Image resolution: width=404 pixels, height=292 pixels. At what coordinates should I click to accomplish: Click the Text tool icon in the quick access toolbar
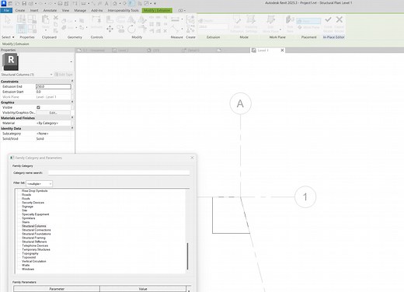106,3
